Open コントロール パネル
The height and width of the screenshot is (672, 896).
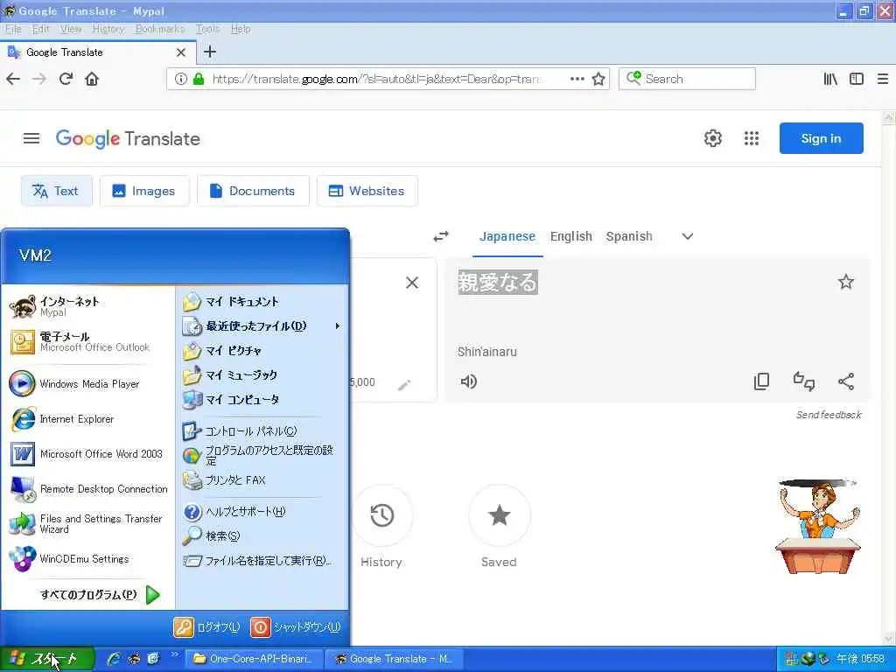click(262, 430)
